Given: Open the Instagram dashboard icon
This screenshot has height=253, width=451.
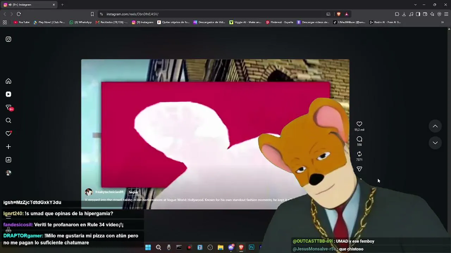Looking at the screenshot, I should 8,160.
